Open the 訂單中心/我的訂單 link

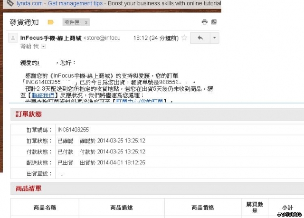[139, 101]
